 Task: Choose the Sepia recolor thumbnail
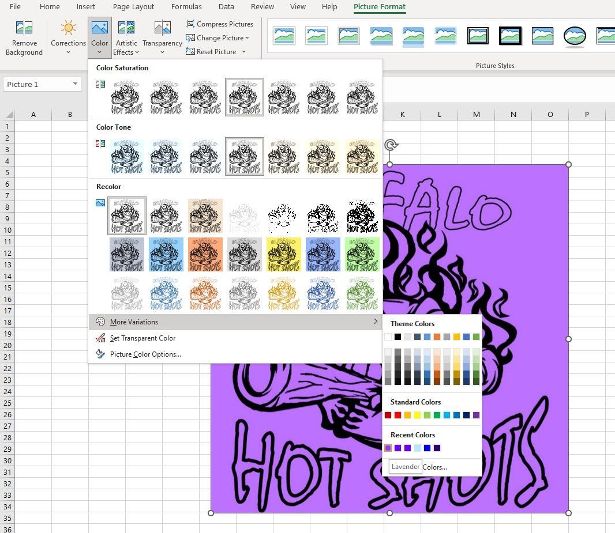[x=205, y=216]
